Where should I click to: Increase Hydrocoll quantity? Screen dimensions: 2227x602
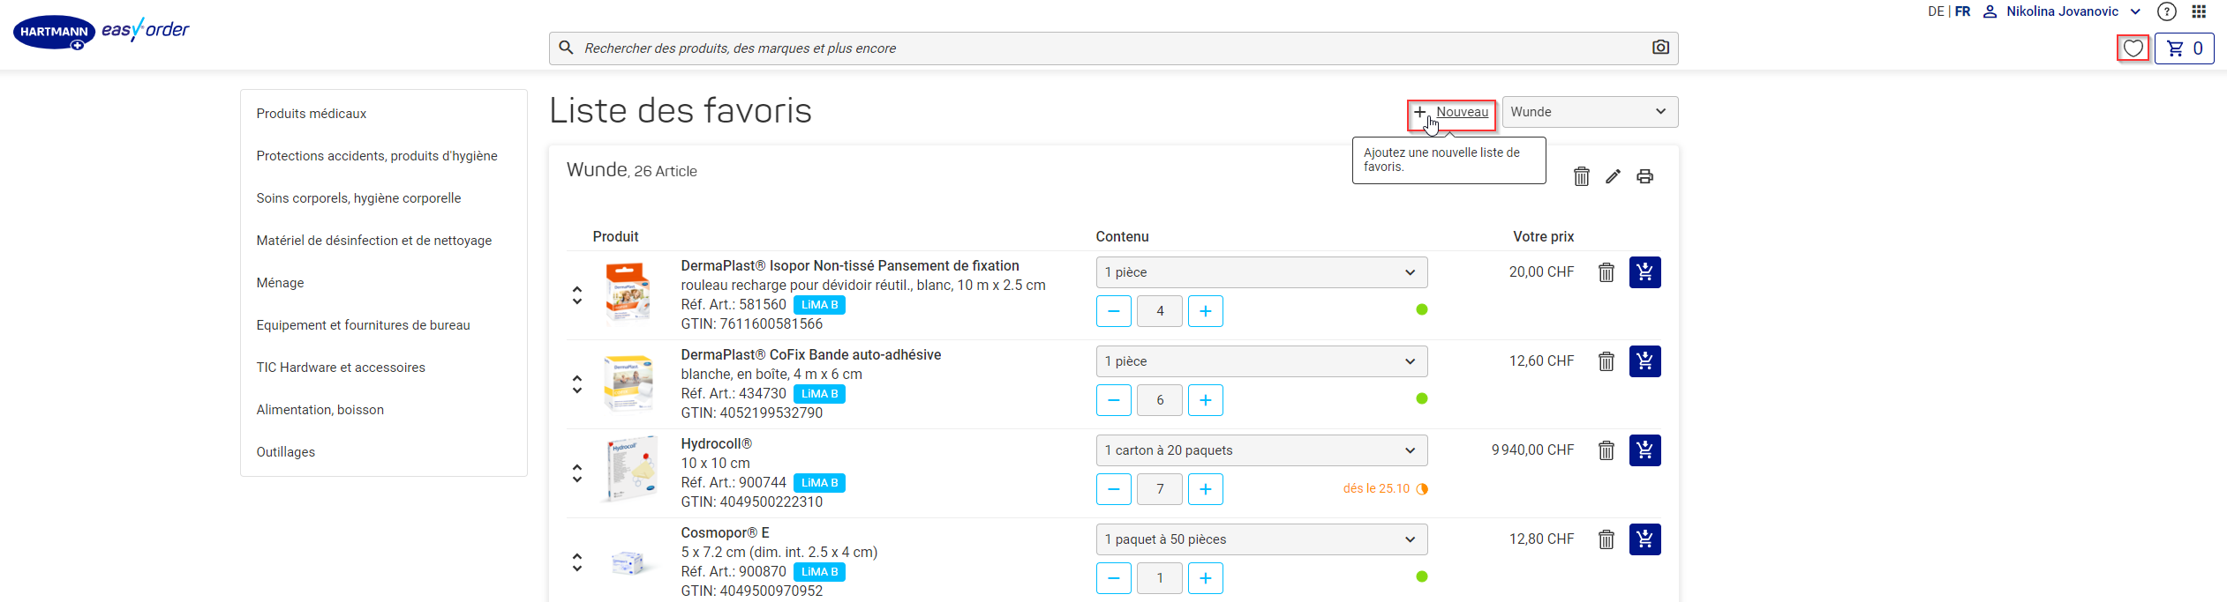pyautogui.click(x=1205, y=489)
